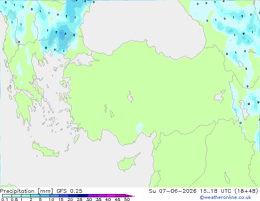Click the '0.5' legend scale label
260x201 pixels.
point(14,199)
